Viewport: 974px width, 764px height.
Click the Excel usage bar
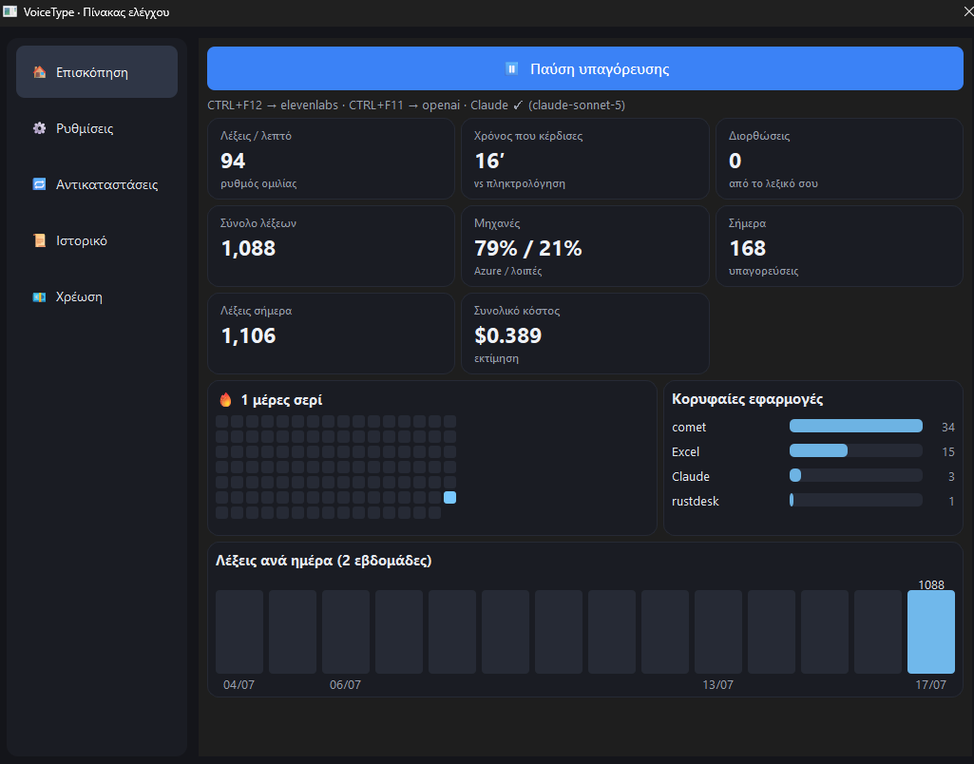coord(855,451)
